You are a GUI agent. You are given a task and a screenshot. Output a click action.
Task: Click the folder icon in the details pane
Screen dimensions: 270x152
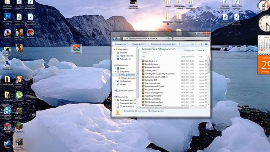pos(118,112)
